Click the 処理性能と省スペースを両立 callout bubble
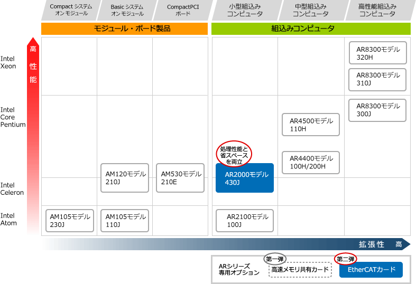Screen dimensions: 416x284 (234, 154)
